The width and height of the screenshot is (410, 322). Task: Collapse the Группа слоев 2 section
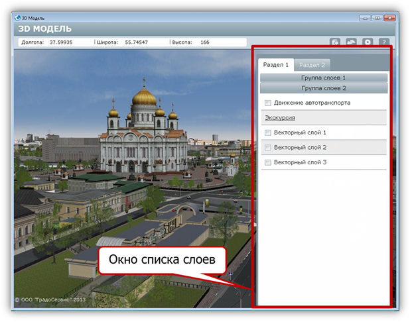324,87
